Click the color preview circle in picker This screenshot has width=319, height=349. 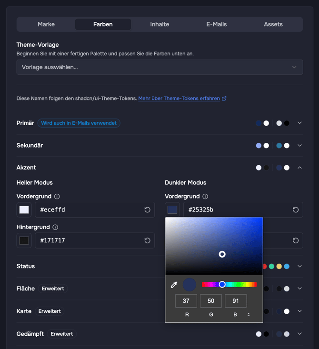click(x=189, y=284)
